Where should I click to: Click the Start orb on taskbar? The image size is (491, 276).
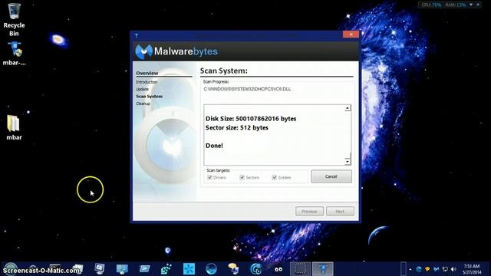click(x=10, y=269)
